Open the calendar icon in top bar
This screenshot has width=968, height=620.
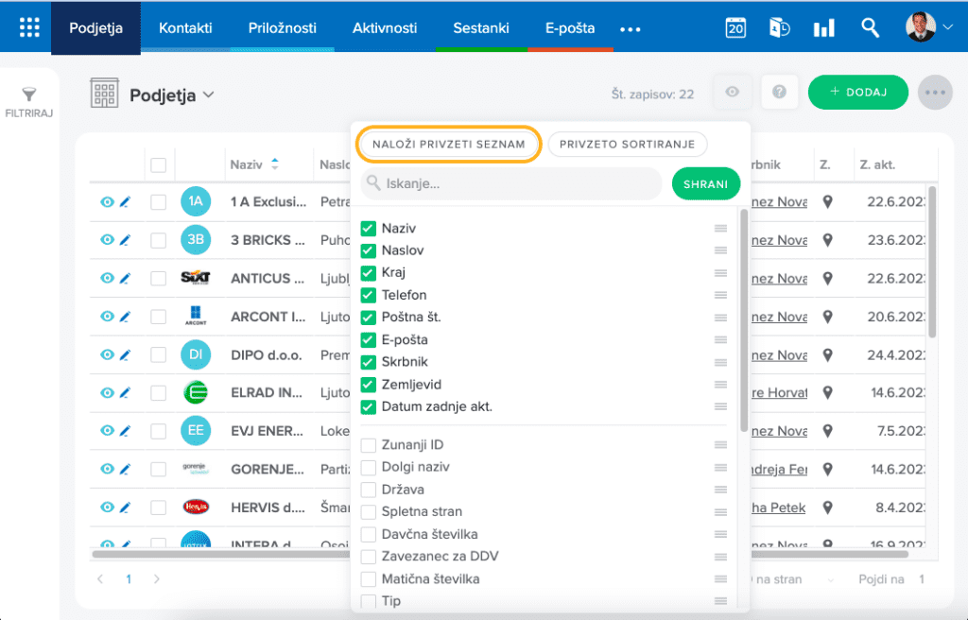(735, 27)
